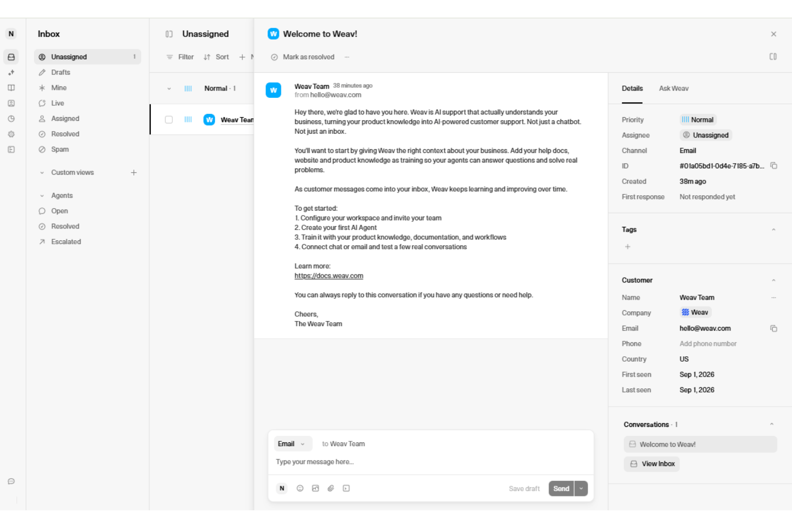Click the message input field

(431, 462)
